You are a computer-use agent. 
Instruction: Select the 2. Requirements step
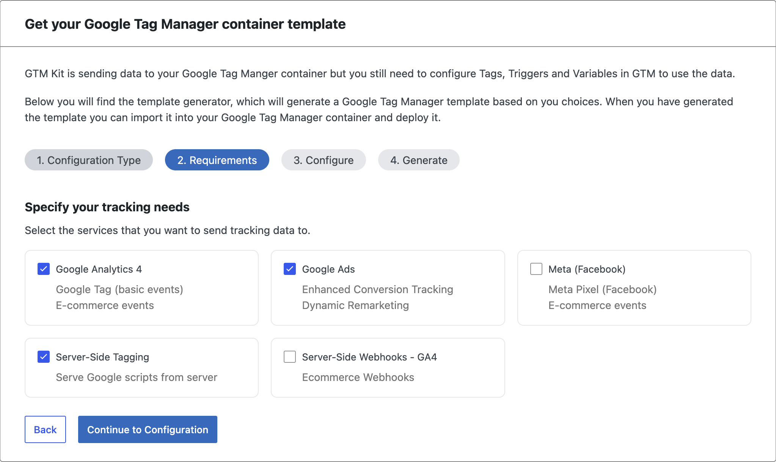(x=217, y=160)
